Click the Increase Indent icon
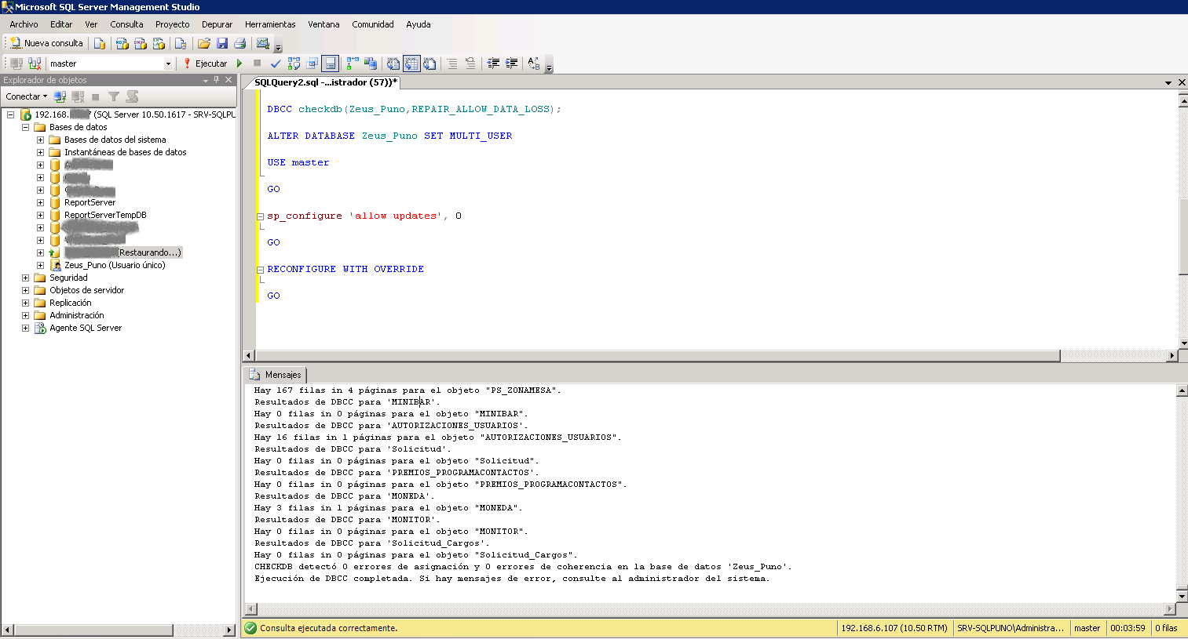 (x=511, y=64)
